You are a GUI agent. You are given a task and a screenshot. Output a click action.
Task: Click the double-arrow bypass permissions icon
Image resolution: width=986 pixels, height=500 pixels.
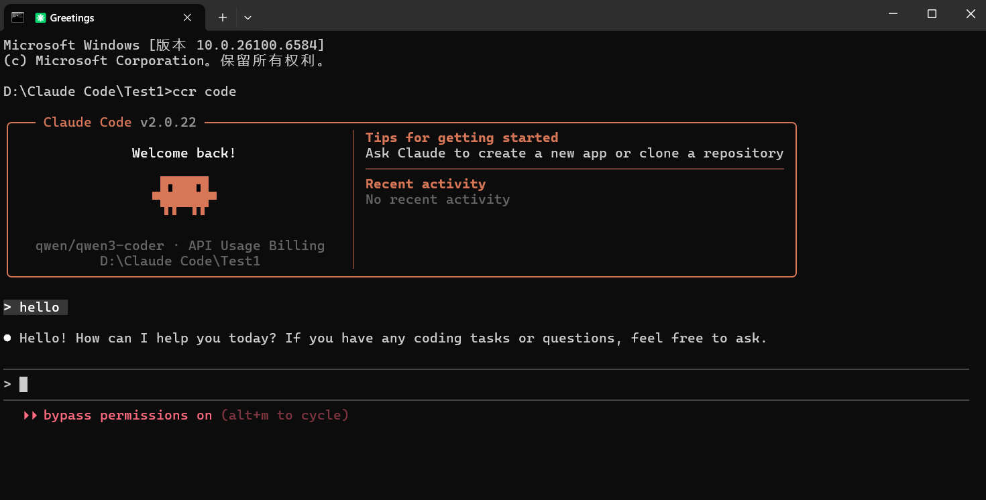tap(31, 416)
